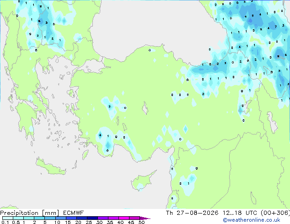
Task: Click the '(00+306)' forecast hour label
Action: coord(275,213)
